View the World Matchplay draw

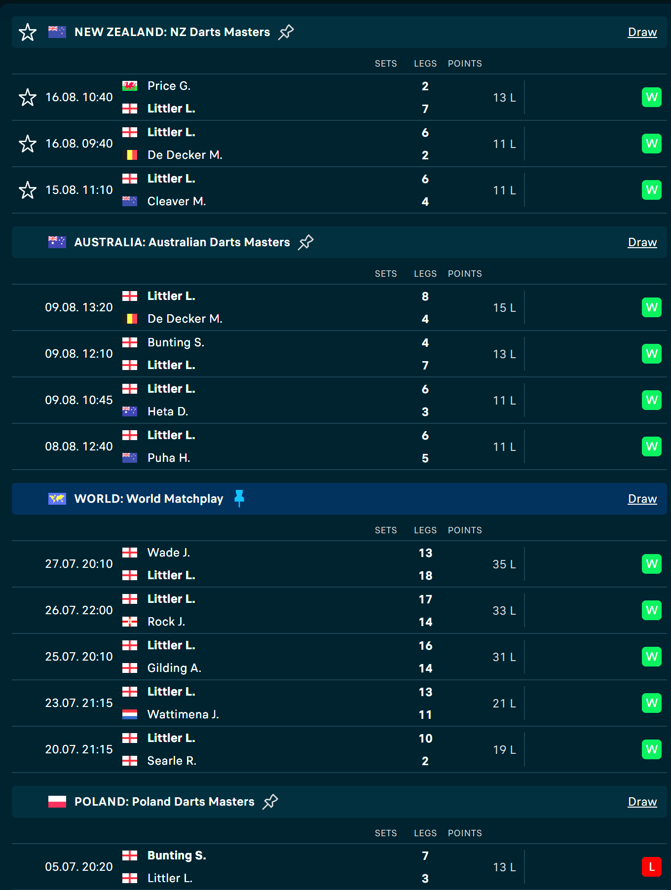pyautogui.click(x=642, y=499)
